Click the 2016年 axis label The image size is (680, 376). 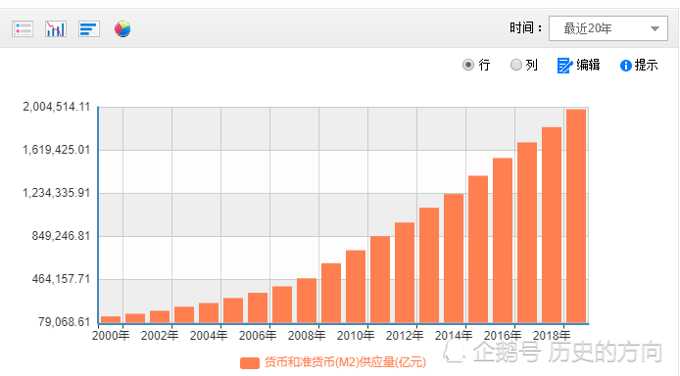tap(503, 336)
